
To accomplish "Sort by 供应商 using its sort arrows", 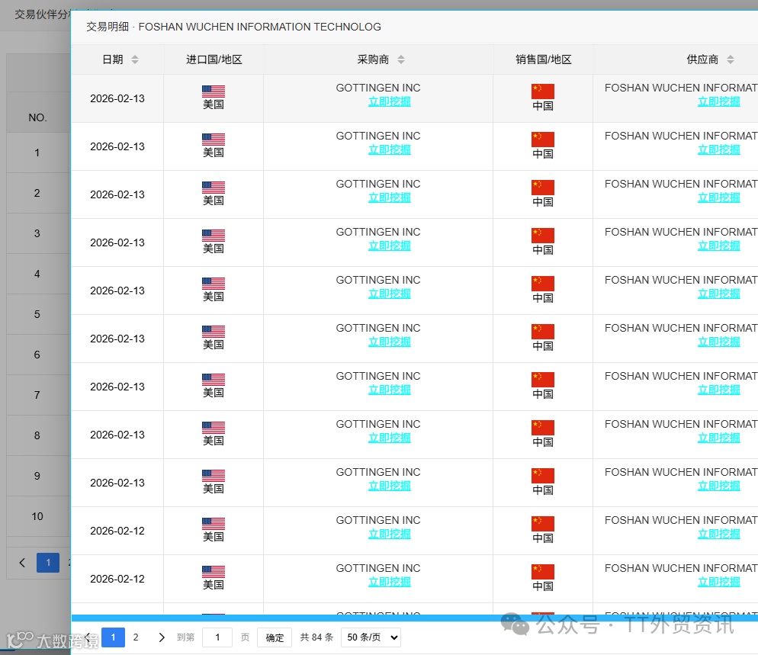I will coord(730,59).
